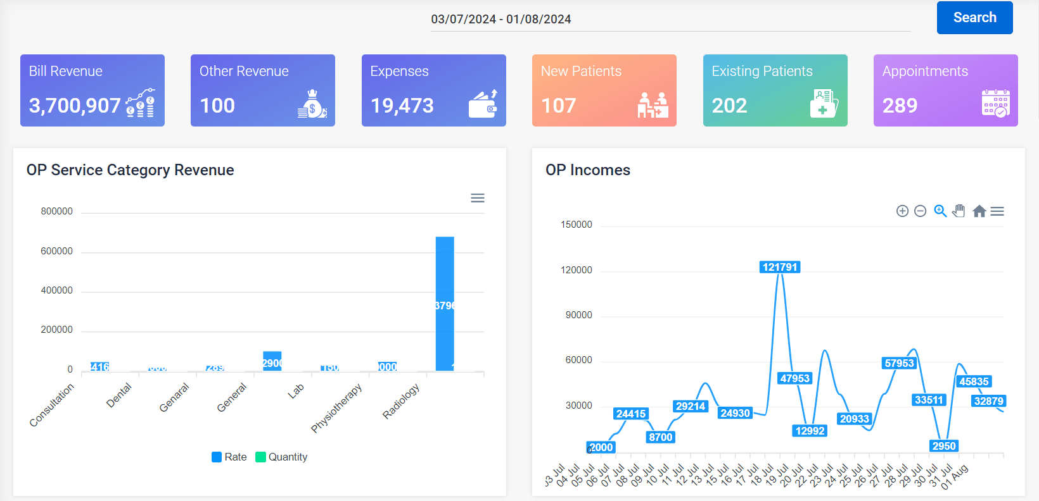Select the magnifier selection zoom tool
Screen dimensions: 1039x501
[x=940, y=211]
